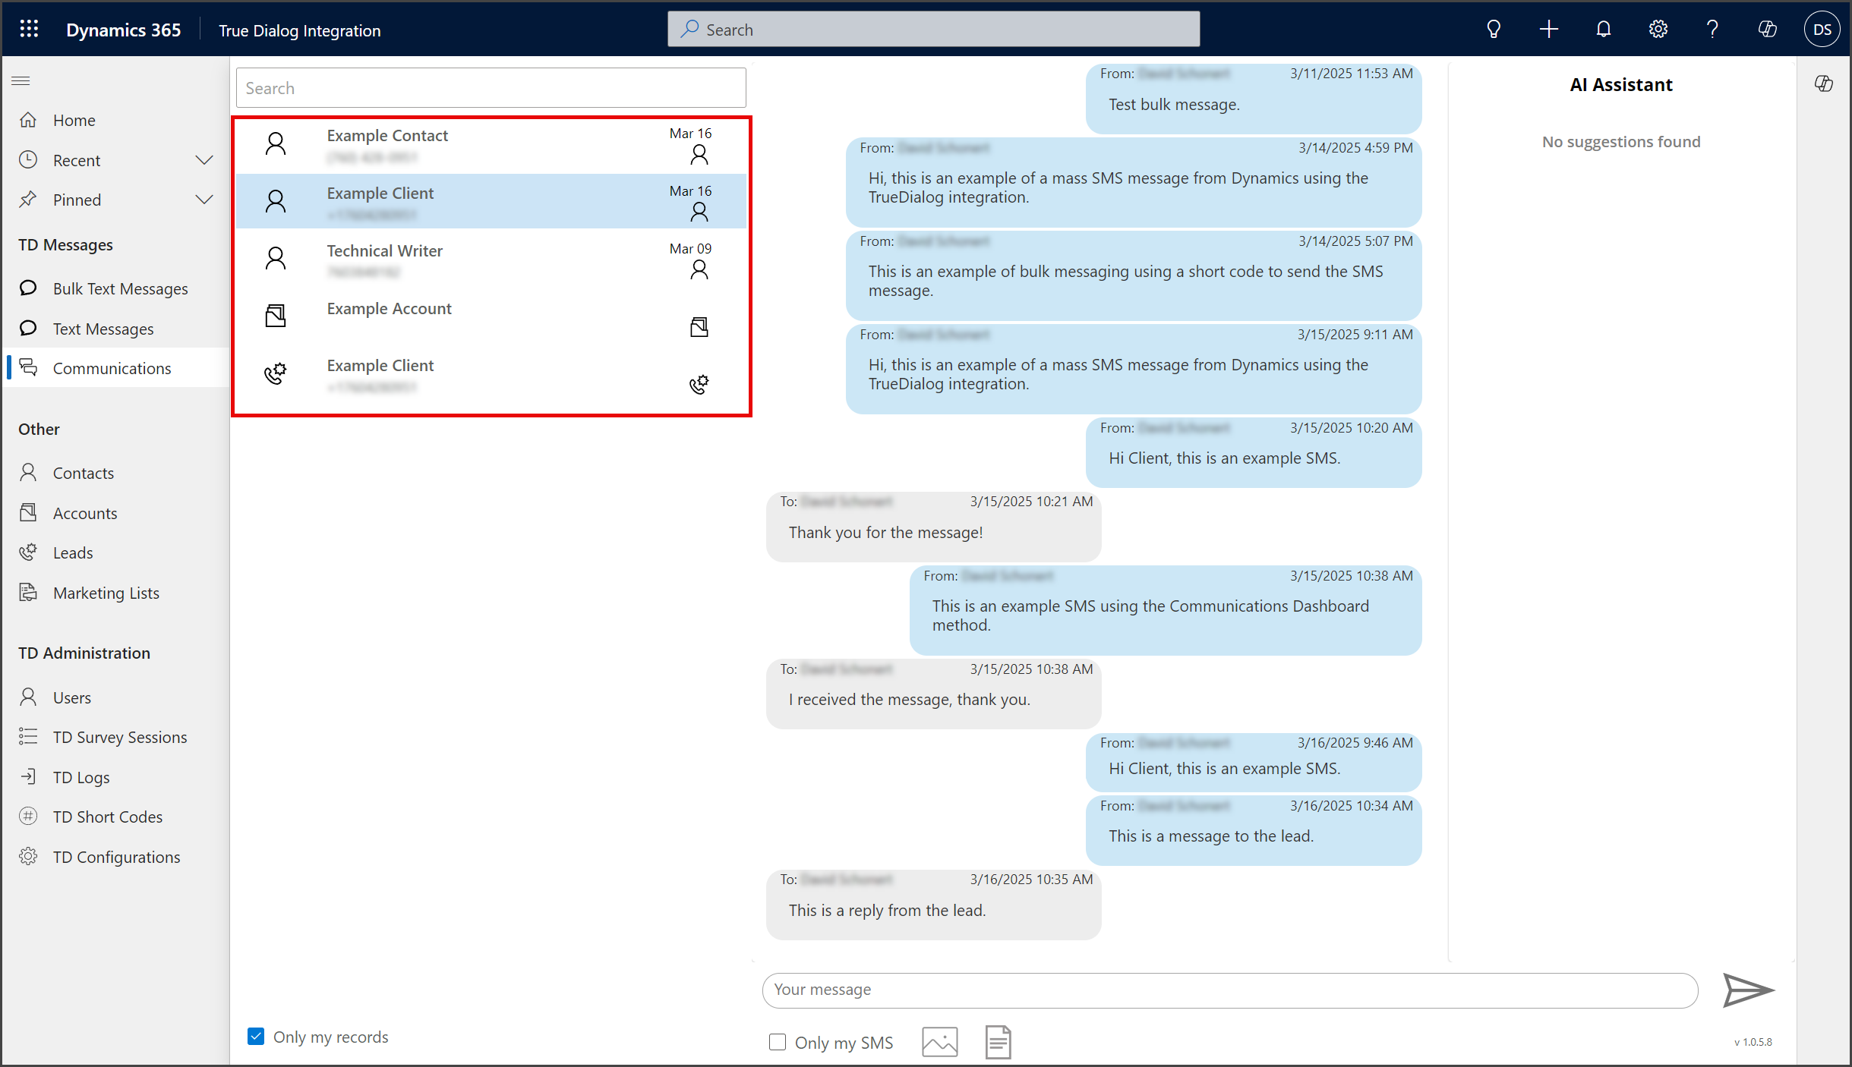Open Copilot icon in top bar

click(1767, 30)
